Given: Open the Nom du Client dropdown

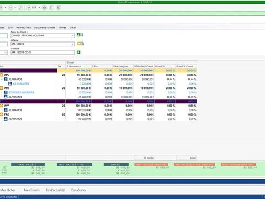Looking at the screenshot, I should [72, 36].
